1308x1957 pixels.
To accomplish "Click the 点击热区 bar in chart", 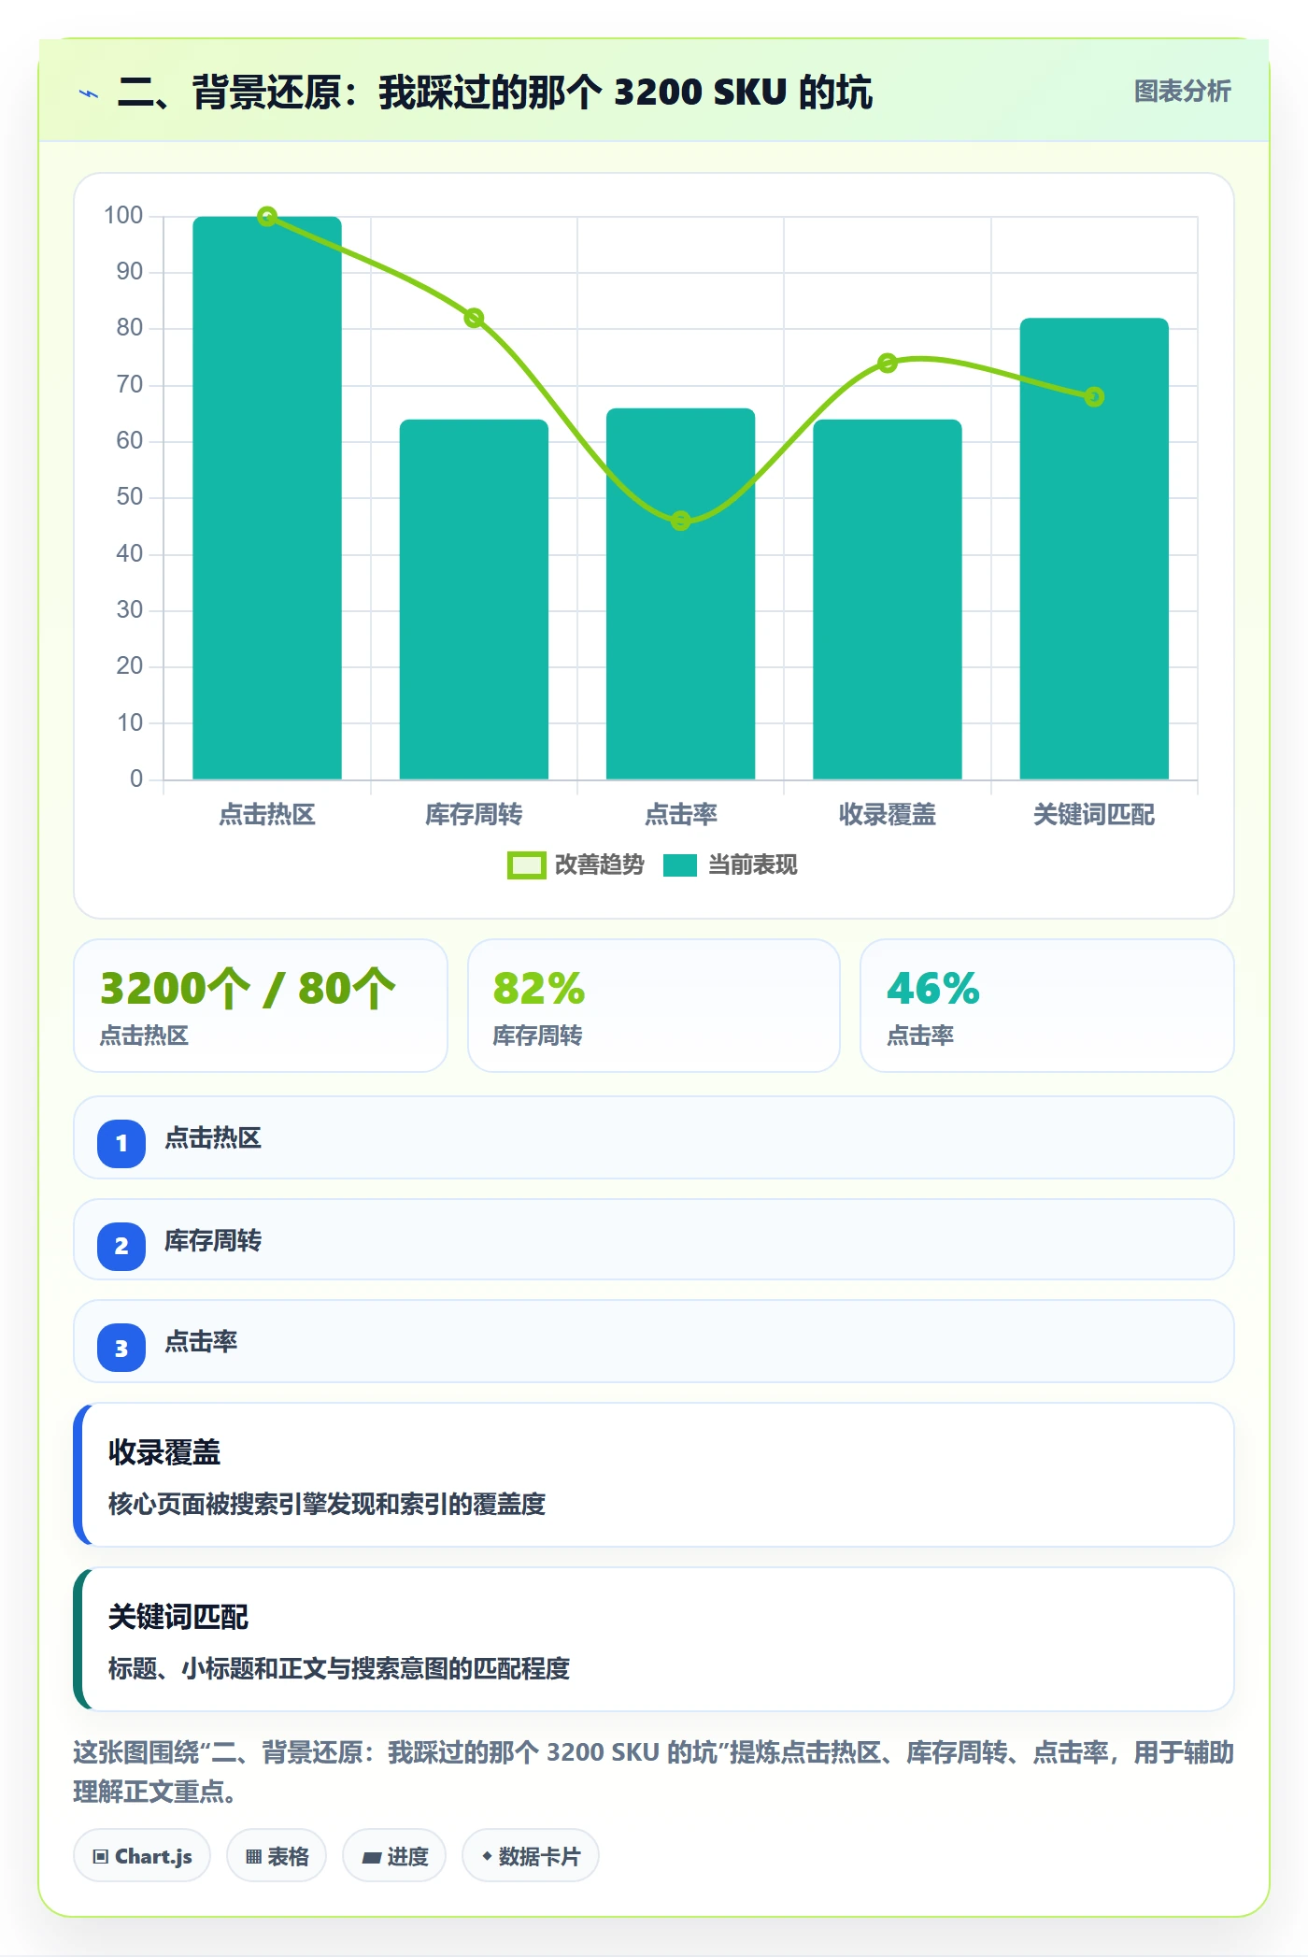I will (x=267, y=497).
